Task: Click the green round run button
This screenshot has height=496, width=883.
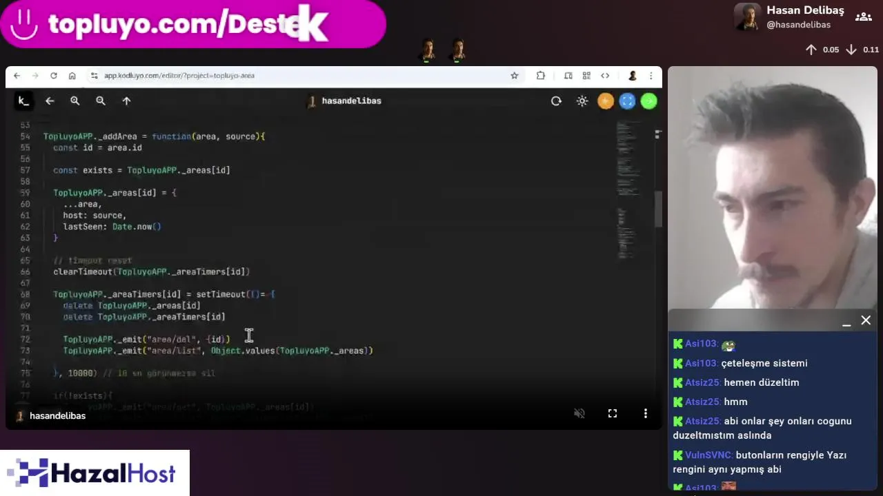Action: [x=649, y=101]
